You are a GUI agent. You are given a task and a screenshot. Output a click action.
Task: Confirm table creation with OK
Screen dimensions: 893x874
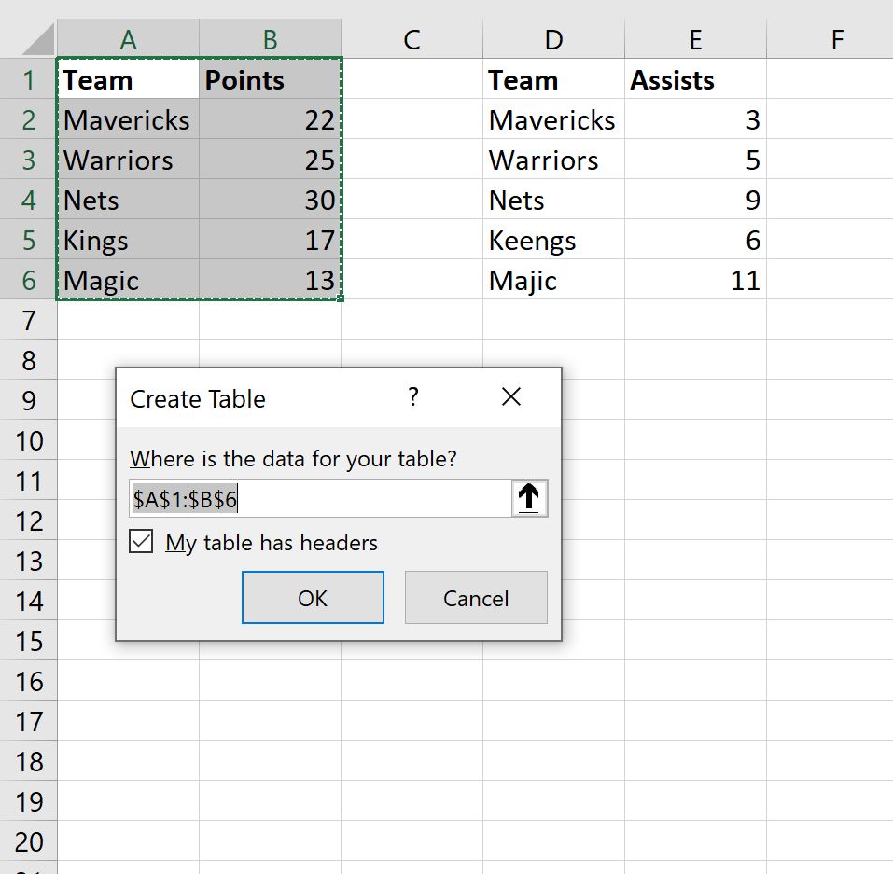(313, 597)
